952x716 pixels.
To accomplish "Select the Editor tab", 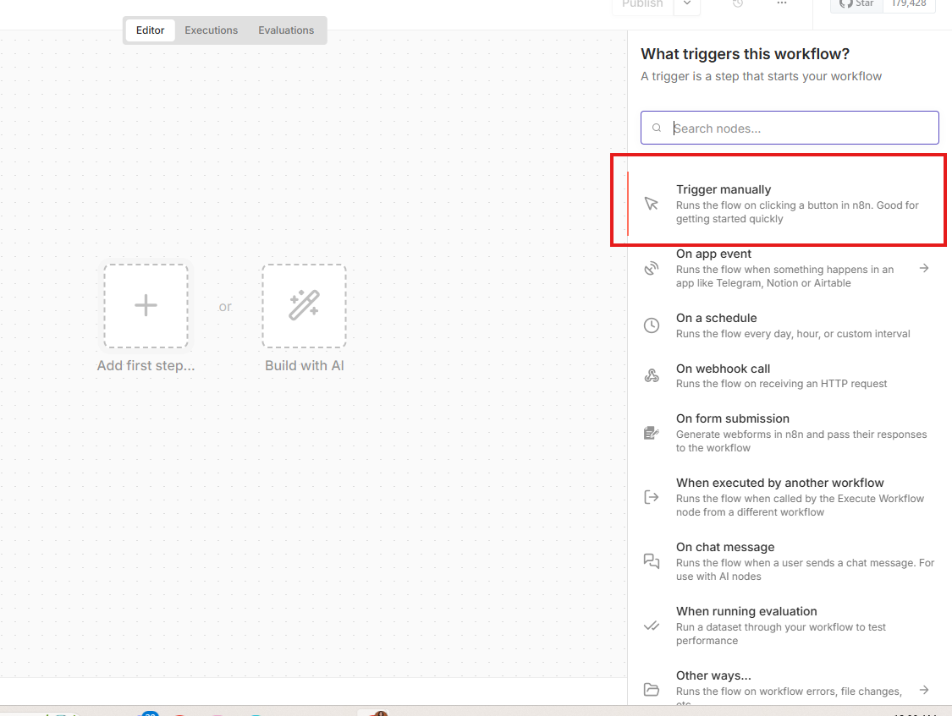I will [x=151, y=30].
